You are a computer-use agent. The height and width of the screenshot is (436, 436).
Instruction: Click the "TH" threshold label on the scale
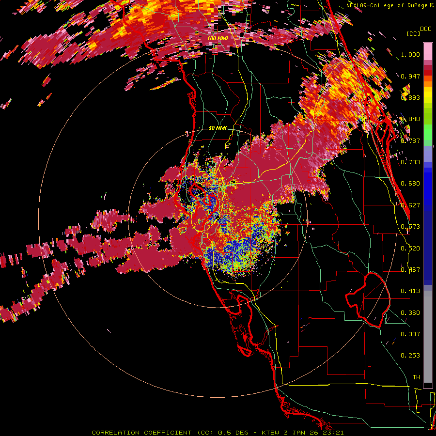coord(416,377)
